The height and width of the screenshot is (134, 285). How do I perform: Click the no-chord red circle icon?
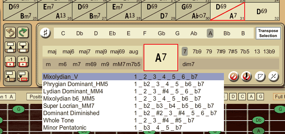tap(233, 77)
